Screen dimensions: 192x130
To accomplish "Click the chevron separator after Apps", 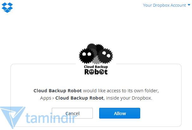I will 53,98.
